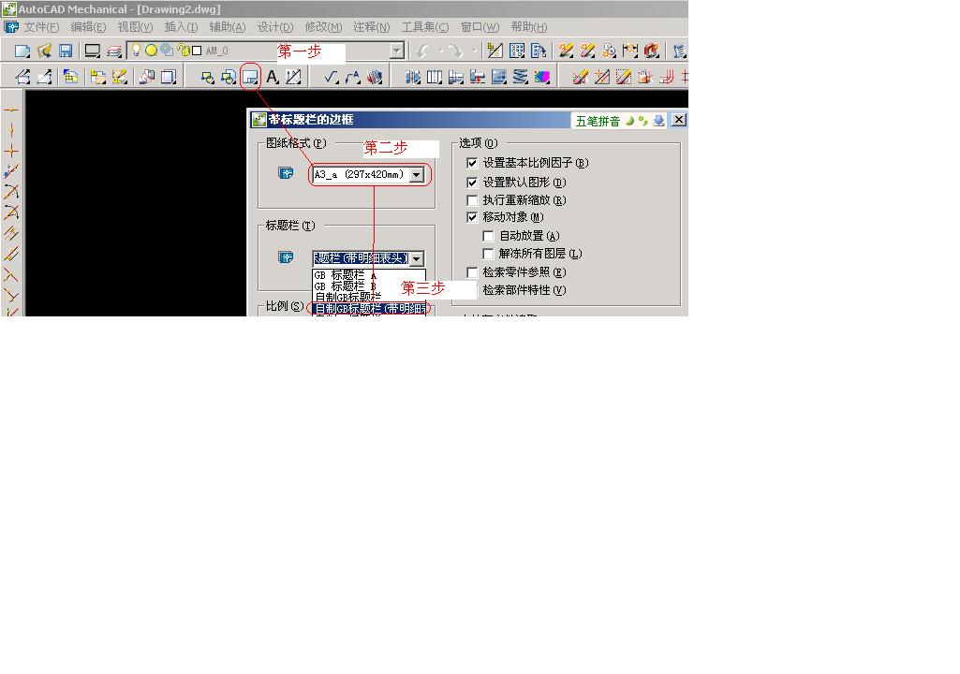This screenshot has height=674, width=960.
Task: Click the soft keyboard icon in 五笔拼音 bar
Action: pyautogui.click(x=658, y=121)
